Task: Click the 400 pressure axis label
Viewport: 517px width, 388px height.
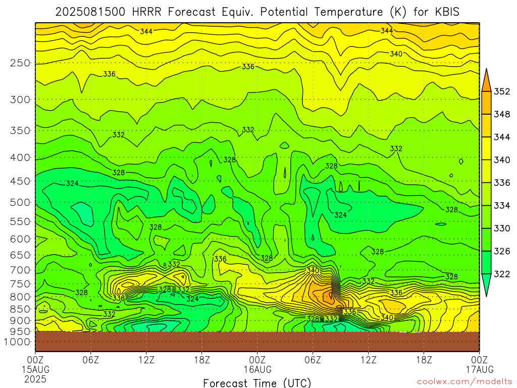Action: (x=20, y=158)
